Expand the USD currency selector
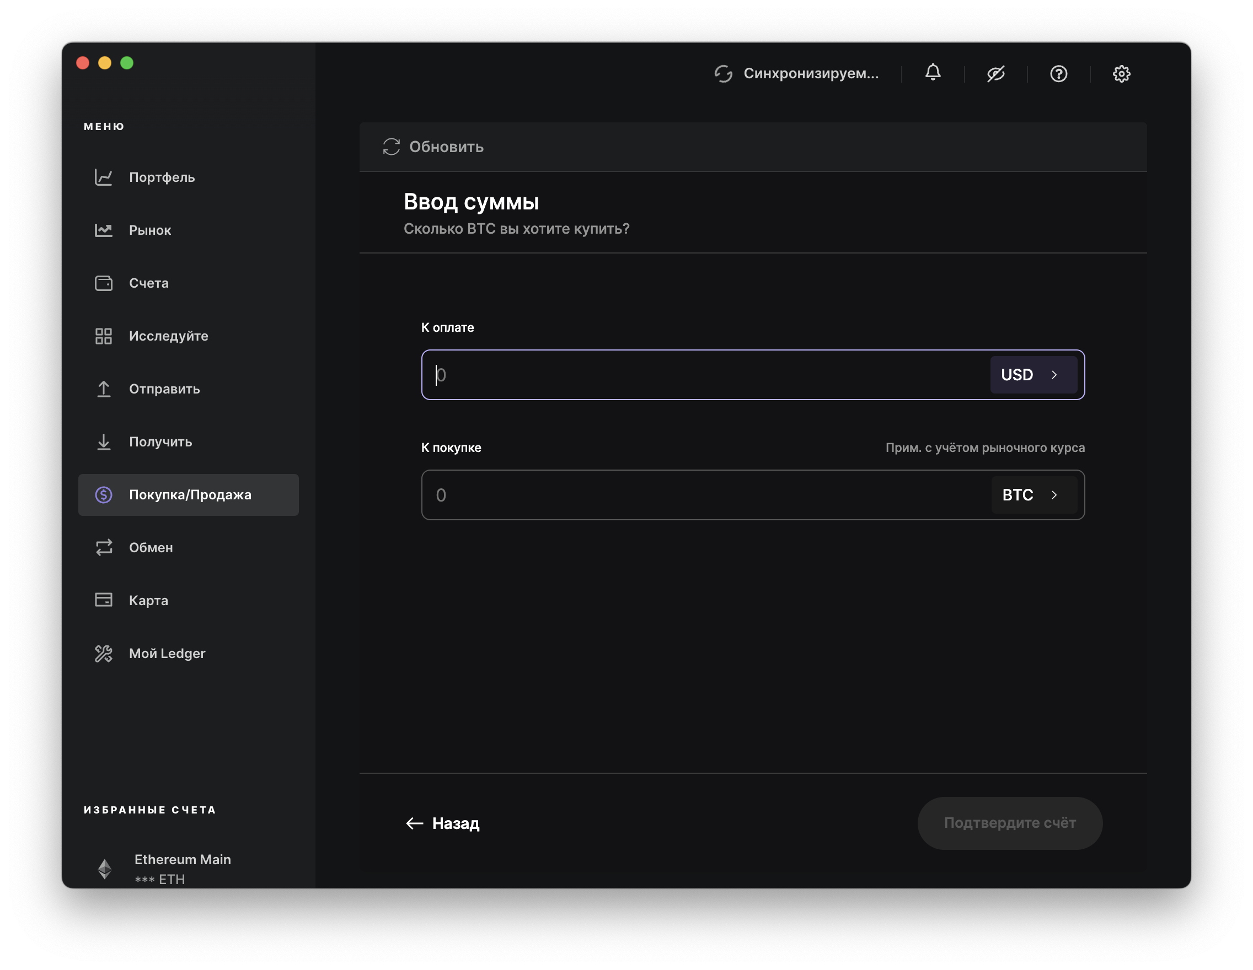 click(1033, 375)
